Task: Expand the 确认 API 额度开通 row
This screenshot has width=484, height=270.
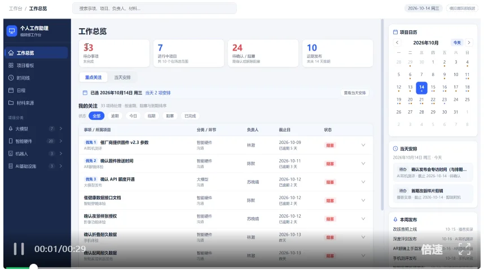Action: coord(363,182)
